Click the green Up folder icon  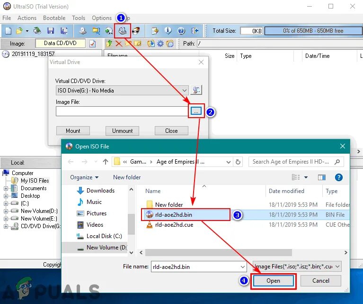tap(109, 44)
